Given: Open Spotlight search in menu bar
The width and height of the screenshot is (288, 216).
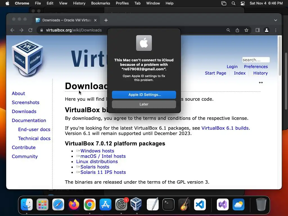Looking at the screenshot, I should pos(233,3).
